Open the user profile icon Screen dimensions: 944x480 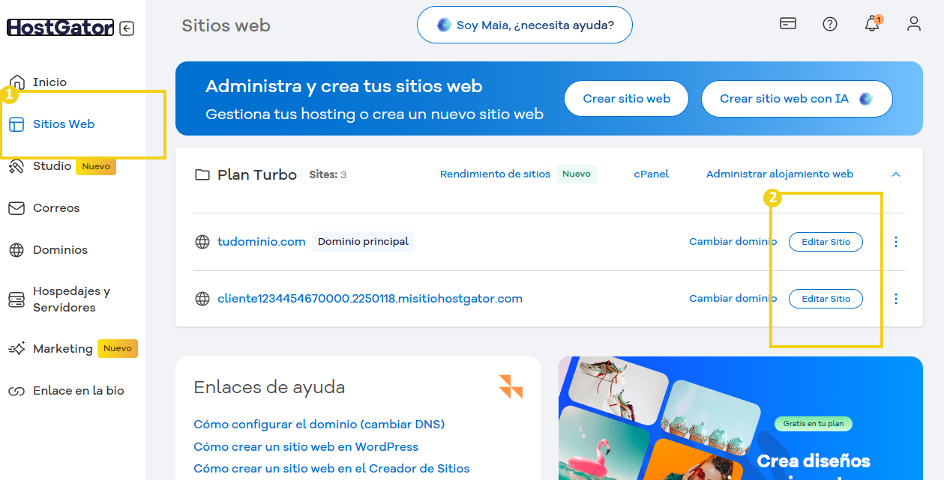click(914, 24)
